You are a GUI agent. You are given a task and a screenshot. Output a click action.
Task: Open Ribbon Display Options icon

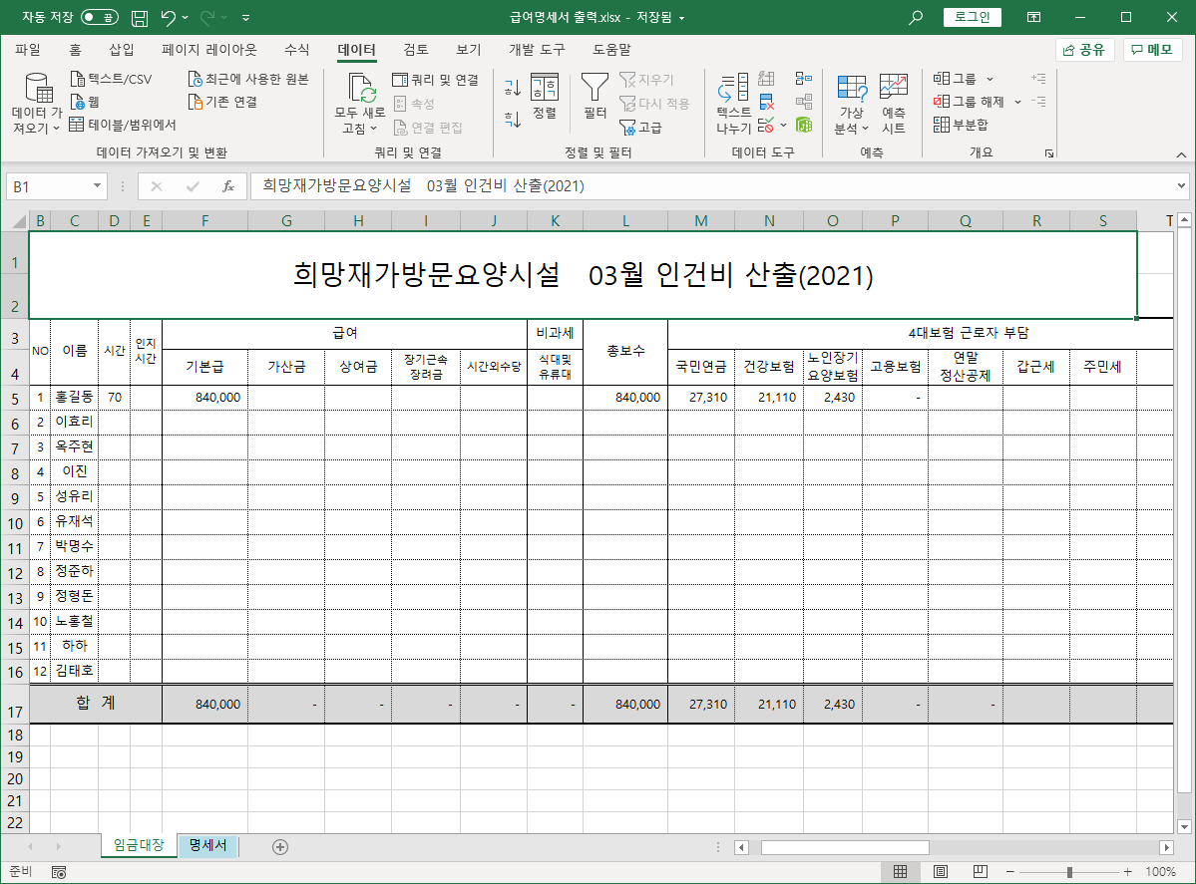click(1034, 17)
